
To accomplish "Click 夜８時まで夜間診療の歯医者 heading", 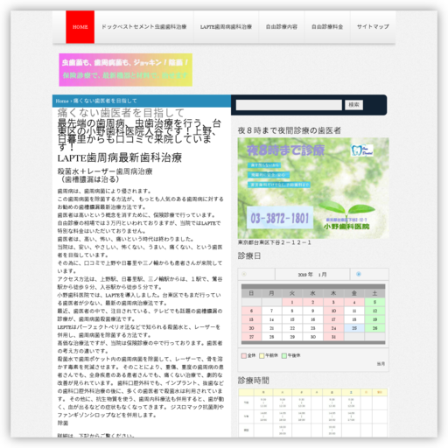I will (x=290, y=130).
